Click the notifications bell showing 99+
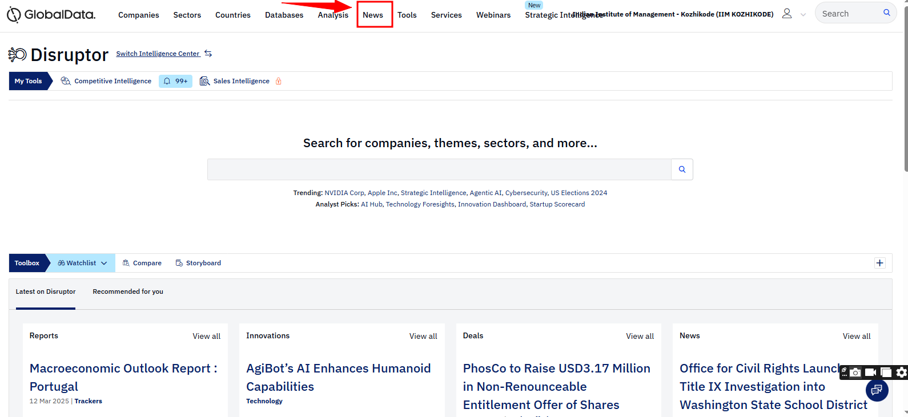This screenshot has height=417, width=908. (175, 81)
